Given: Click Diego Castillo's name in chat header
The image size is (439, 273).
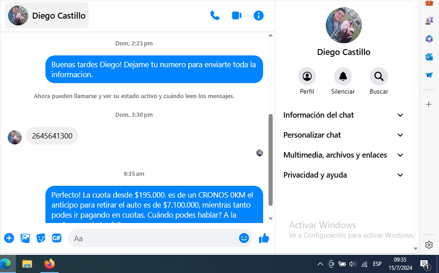Looking at the screenshot, I should (x=59, y=15).
